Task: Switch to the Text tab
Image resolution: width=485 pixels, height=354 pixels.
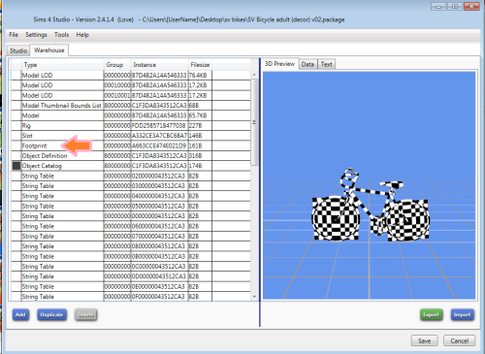Action: (327, 64)
